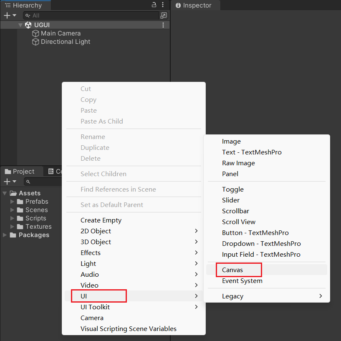
Task: Open the Project create dropdown arrow
Action: coord(14,182)
